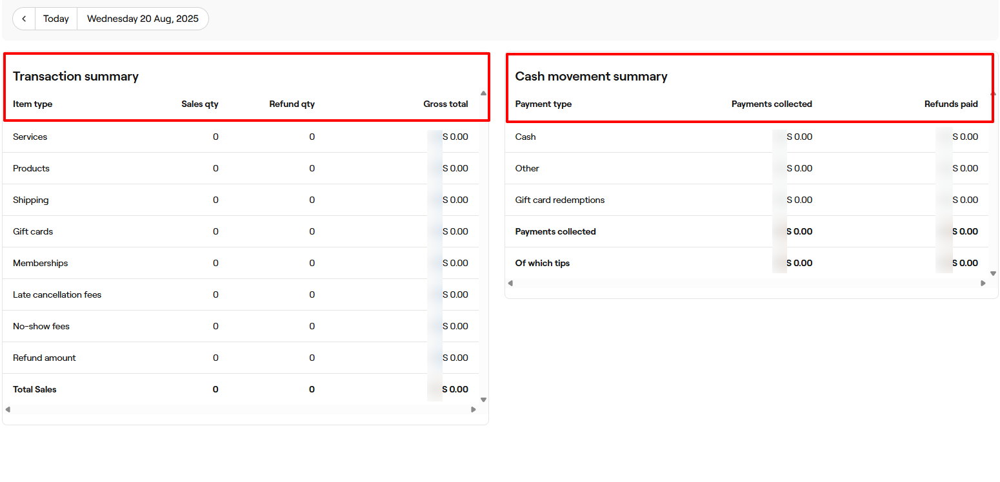Click Cash movement summary scroll left arrow

click(510, 283)
